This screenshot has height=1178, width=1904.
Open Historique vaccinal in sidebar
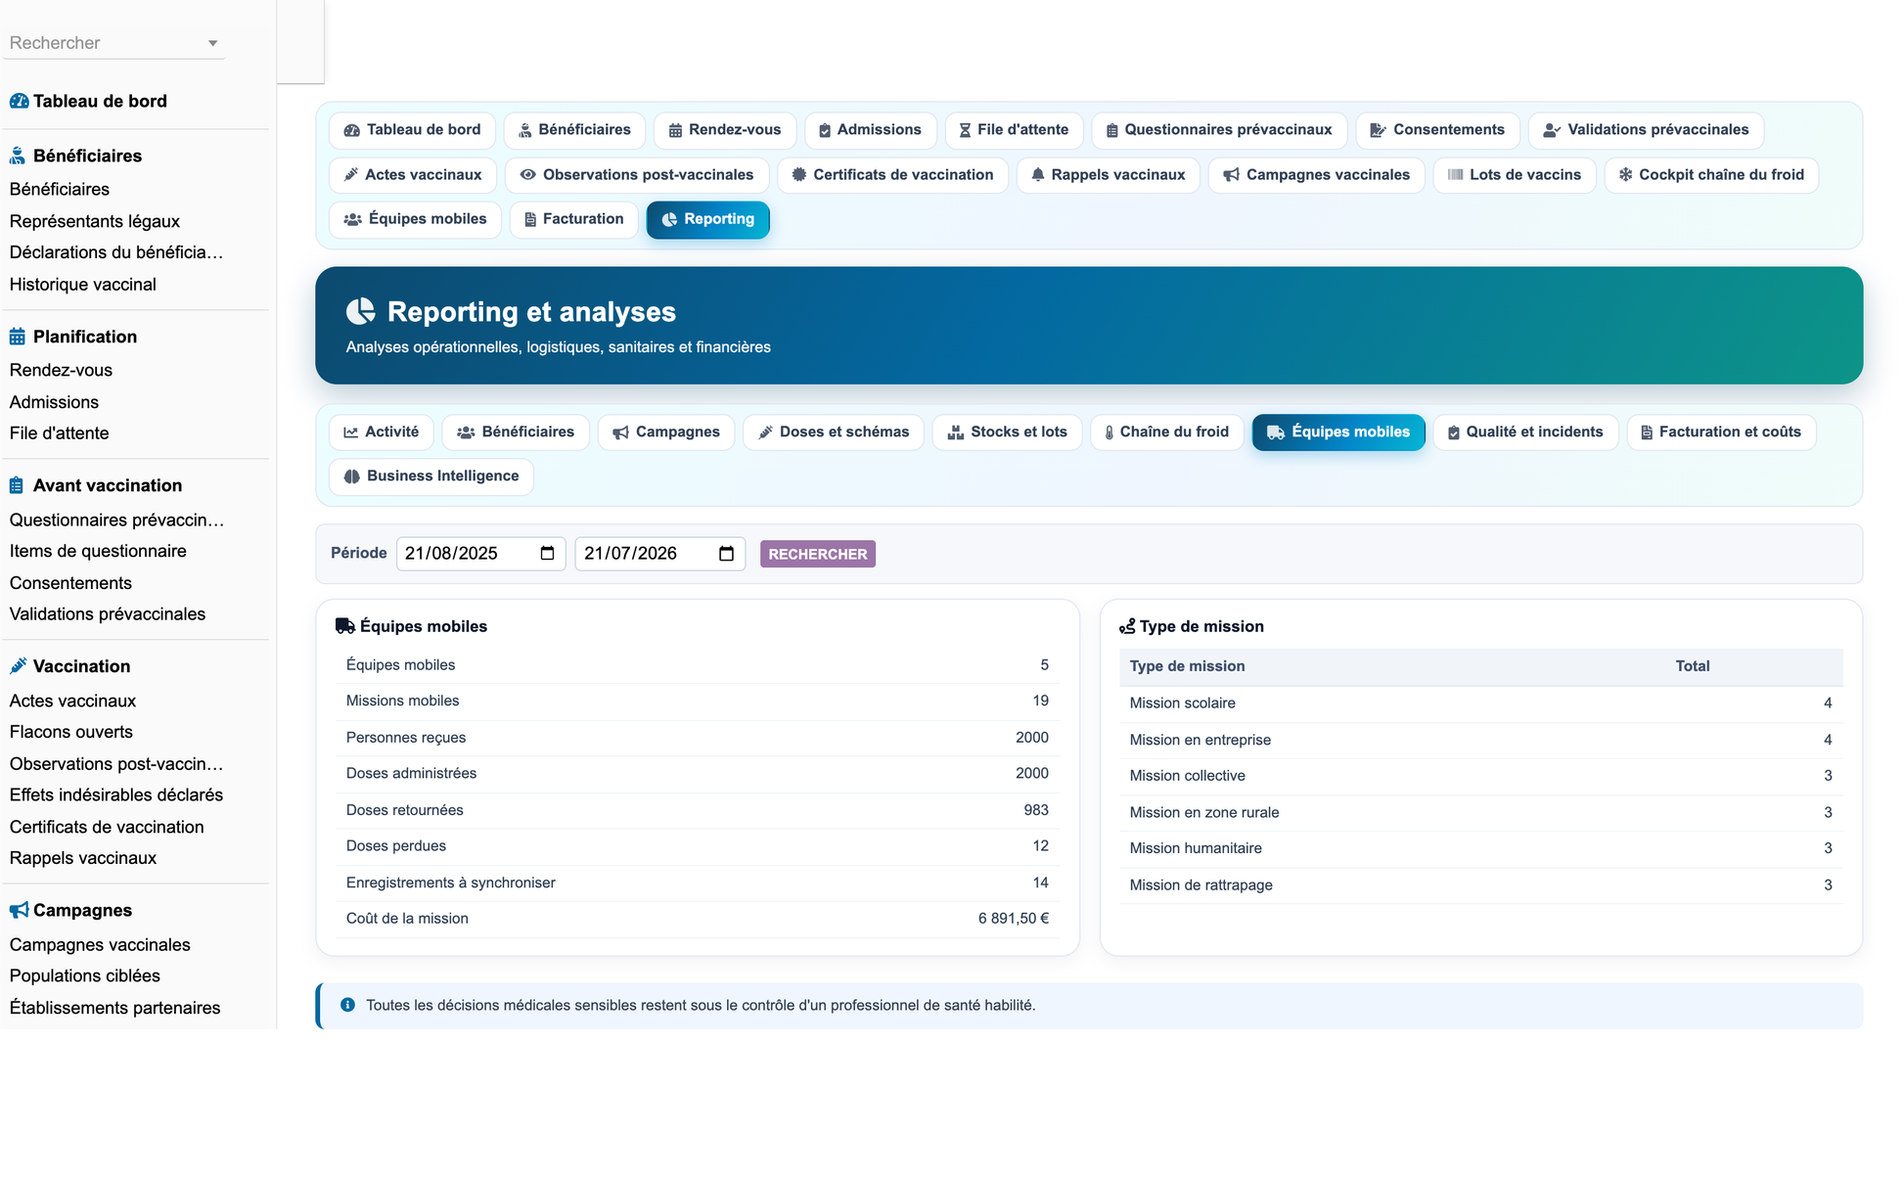point(83,285)
